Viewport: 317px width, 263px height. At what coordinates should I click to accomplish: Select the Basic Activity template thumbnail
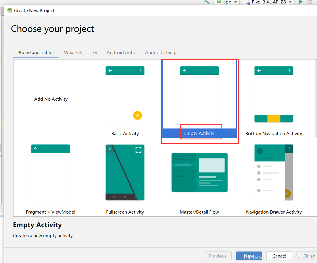coord(125,94)
